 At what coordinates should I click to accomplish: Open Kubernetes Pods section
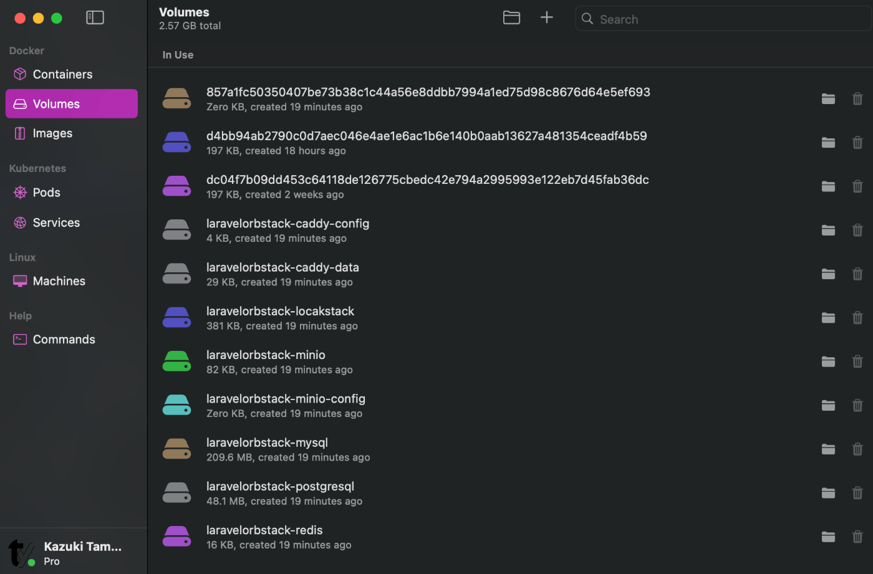[72, 193]
